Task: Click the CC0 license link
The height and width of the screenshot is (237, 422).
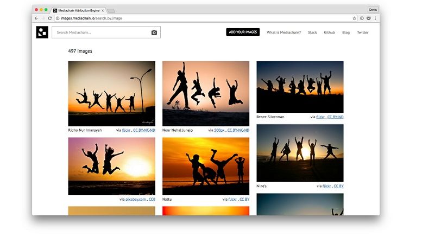Action: (x=152, y=200)
